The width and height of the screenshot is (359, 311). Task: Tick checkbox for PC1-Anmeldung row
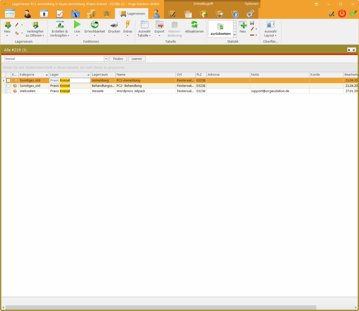8,80
